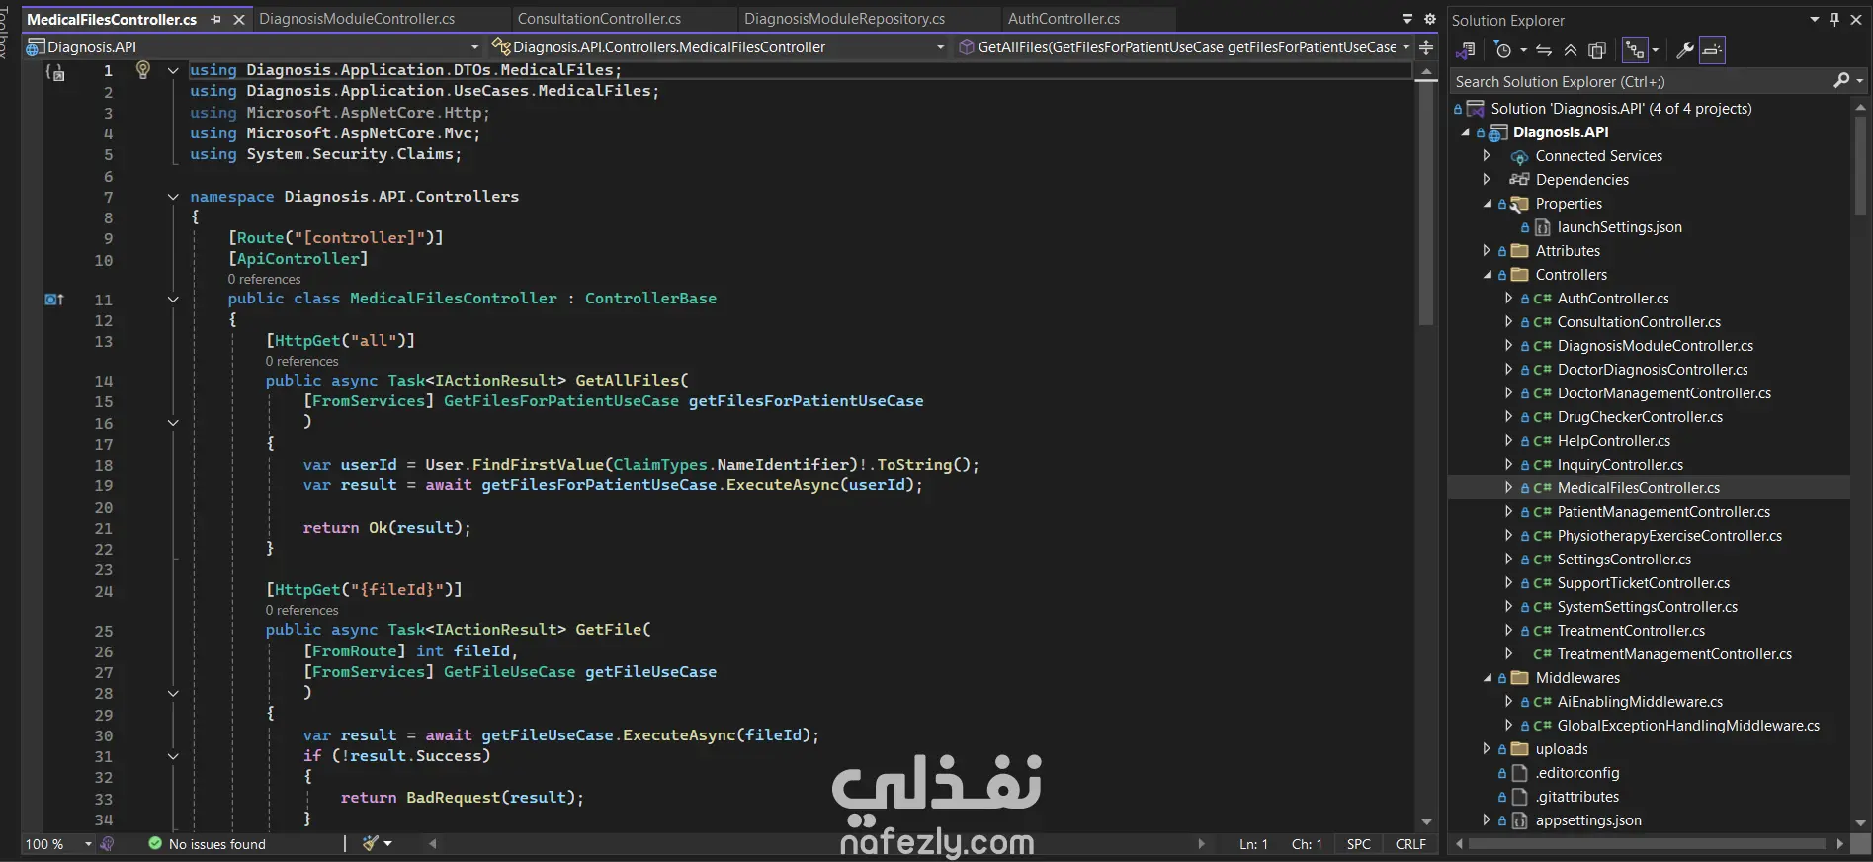
Task: Click Sync with Active Document arrows icon
Action: coord(1544,50)
